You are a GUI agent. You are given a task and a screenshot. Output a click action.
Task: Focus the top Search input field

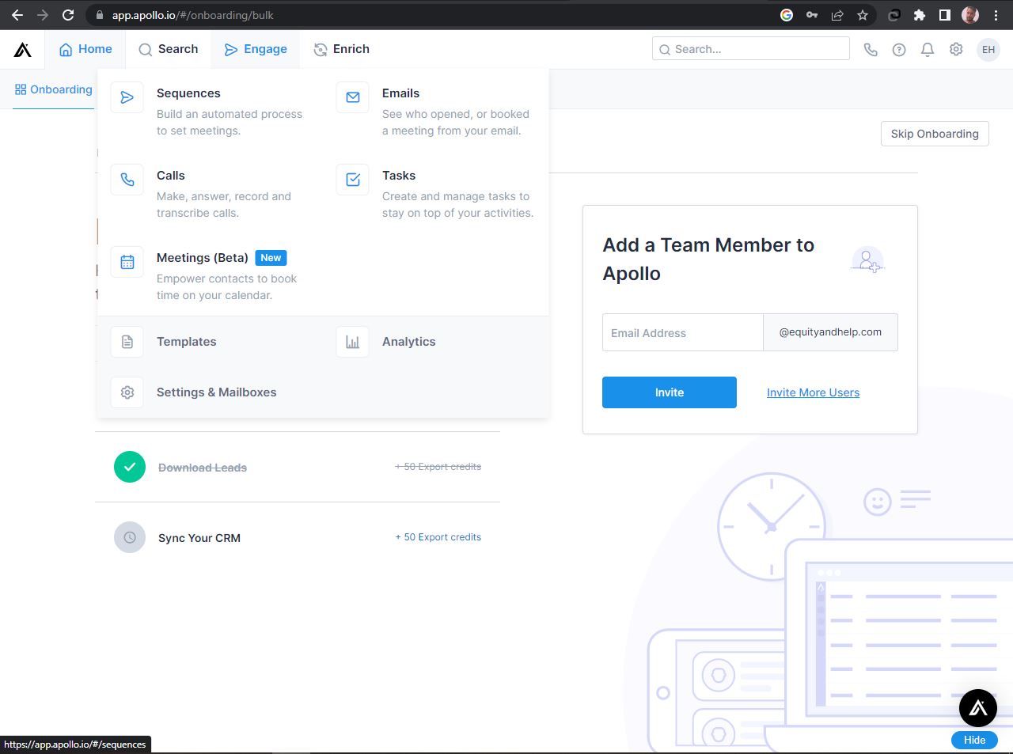coord(750,49)
